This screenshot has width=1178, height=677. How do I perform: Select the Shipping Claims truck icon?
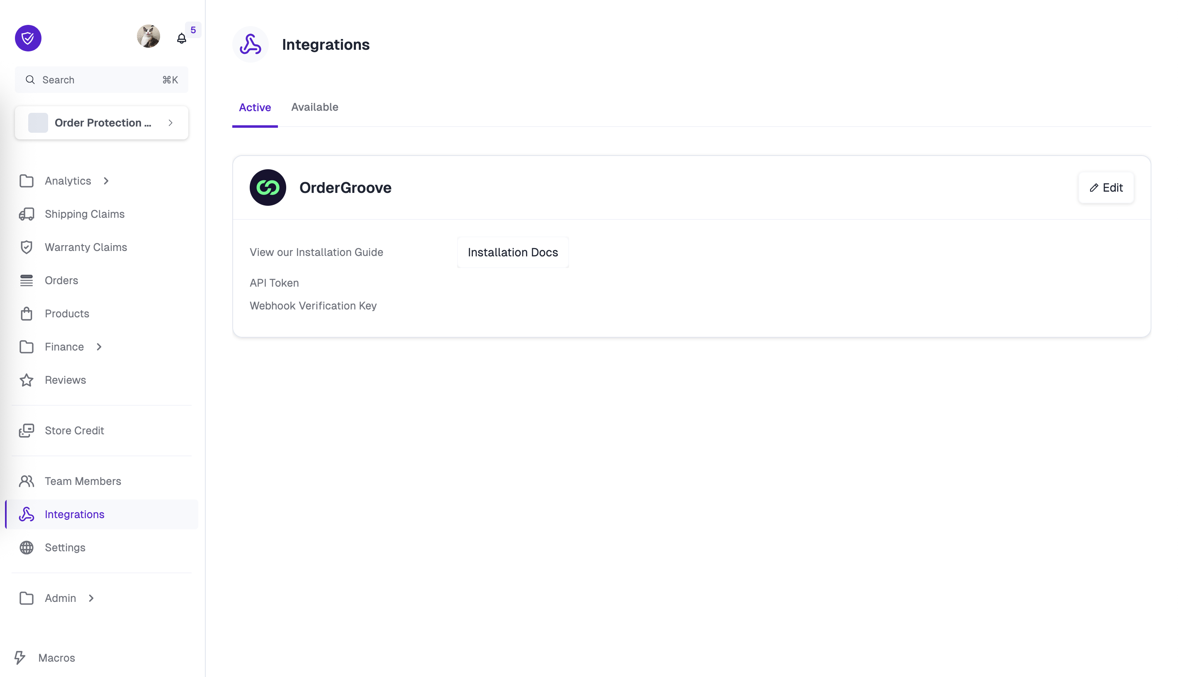27,214
